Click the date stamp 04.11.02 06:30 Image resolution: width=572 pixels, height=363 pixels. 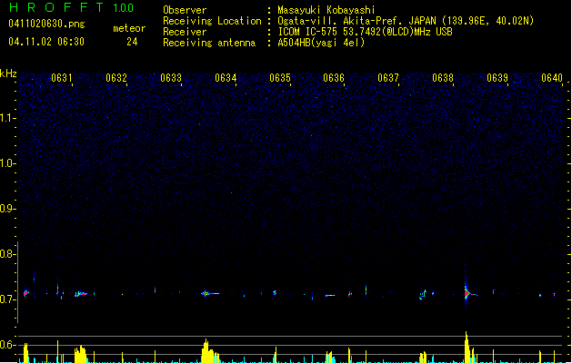(46, 42)
